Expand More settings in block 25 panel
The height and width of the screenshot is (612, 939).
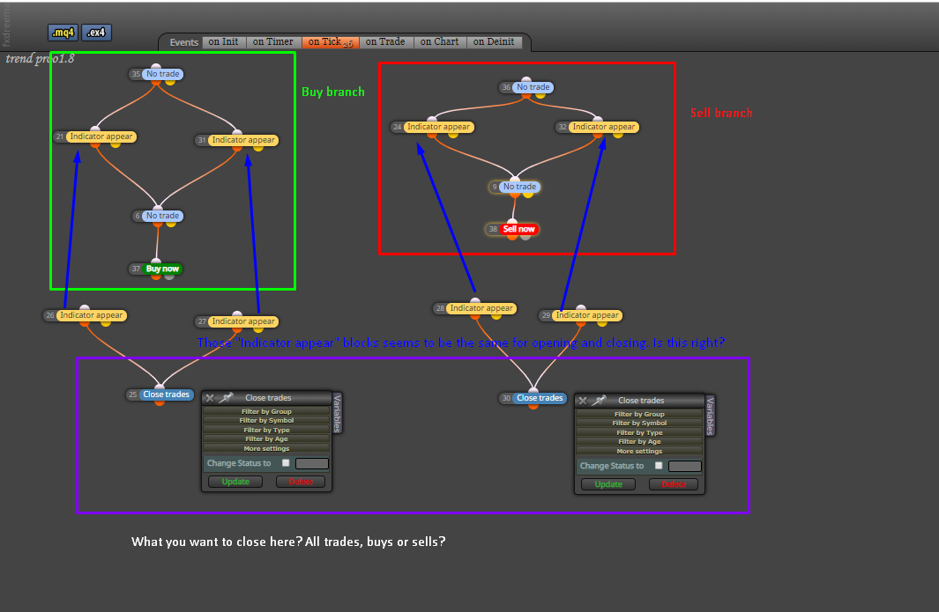(x=266, y=449)
